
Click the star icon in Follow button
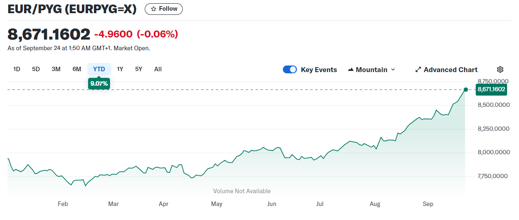[x=153, y=9]
